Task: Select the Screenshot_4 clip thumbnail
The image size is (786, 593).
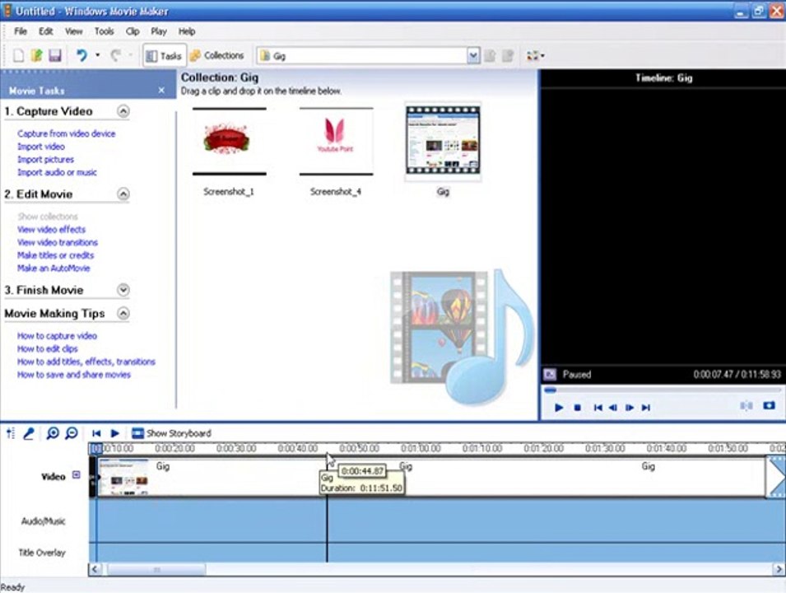Action: click(x=336, y=142)
